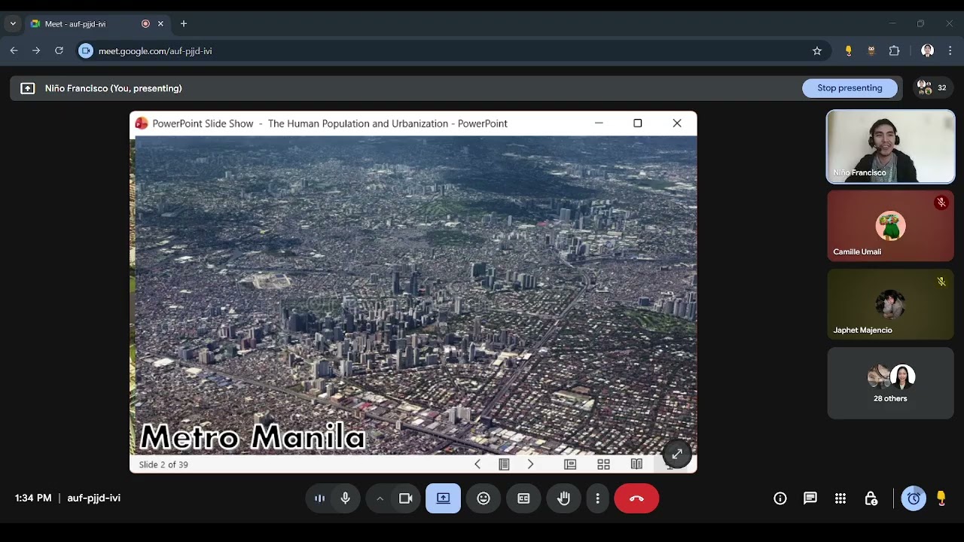Open a new browser tab

(x=184, y=24)
